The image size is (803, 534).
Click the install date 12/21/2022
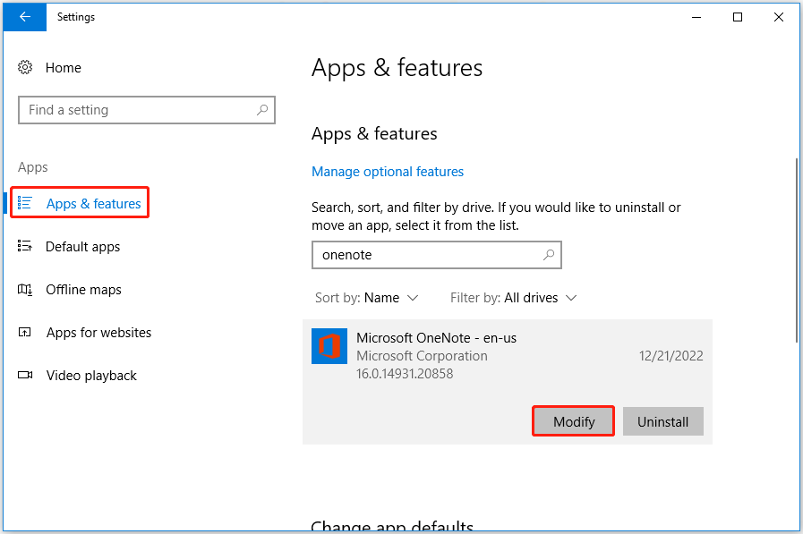click(x=671, y=355)
